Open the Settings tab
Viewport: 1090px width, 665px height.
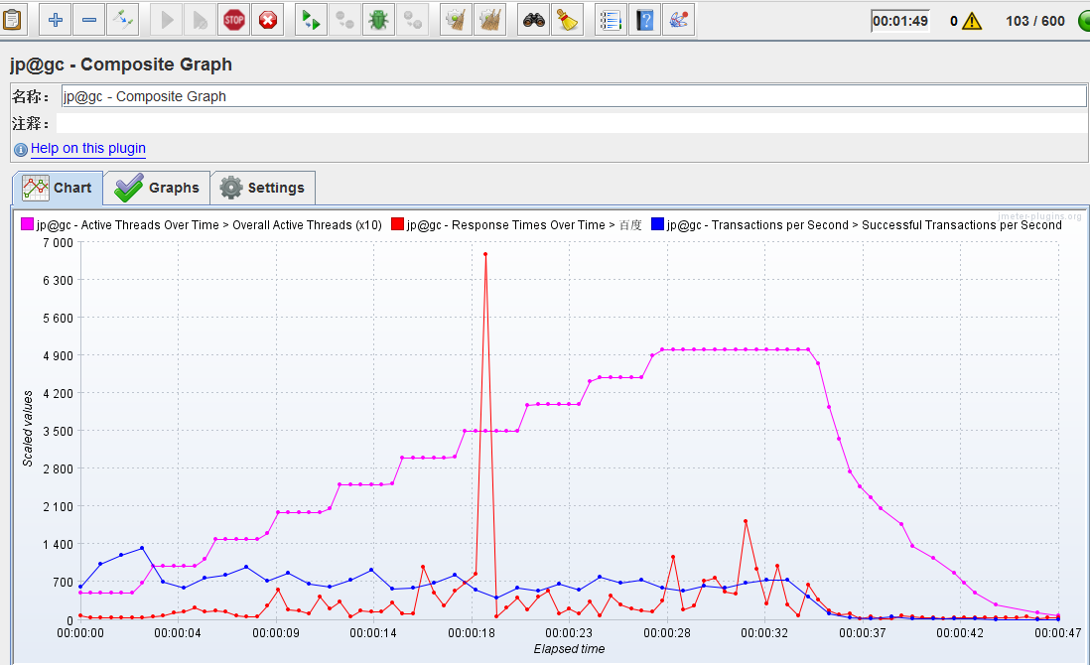coord(263,188)
